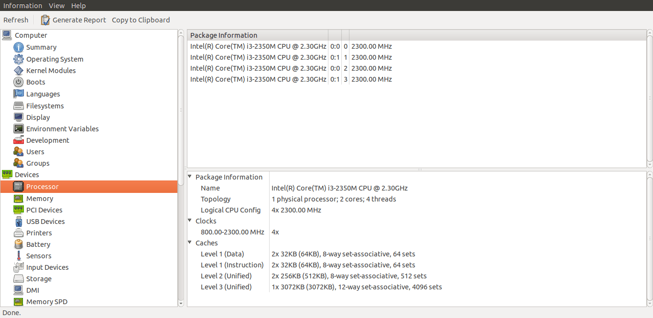This screenshot has width=653, height=318.
Task: Select the Battery icon in Devices
Action: [19, 244]
